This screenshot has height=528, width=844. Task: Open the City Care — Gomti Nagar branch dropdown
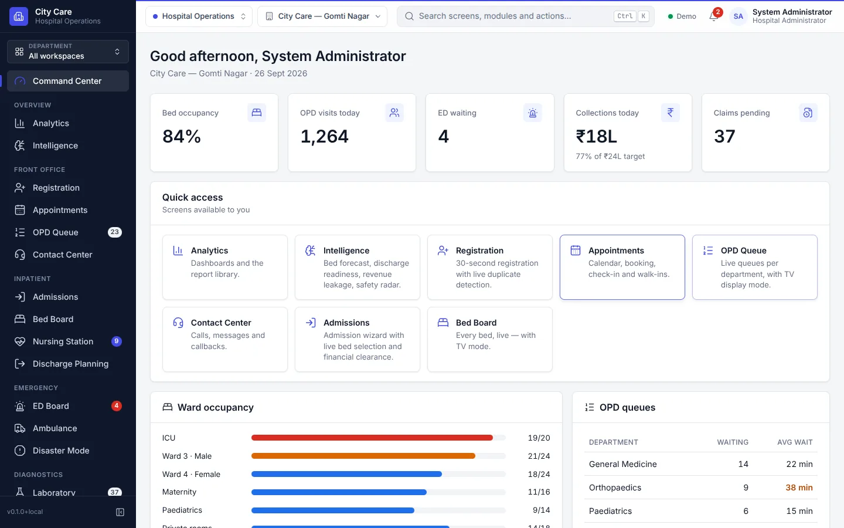tap(322, 16)
